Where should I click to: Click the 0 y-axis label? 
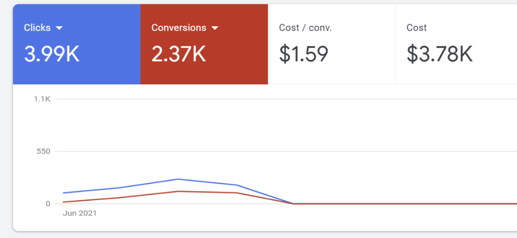(x=48, y=204)
